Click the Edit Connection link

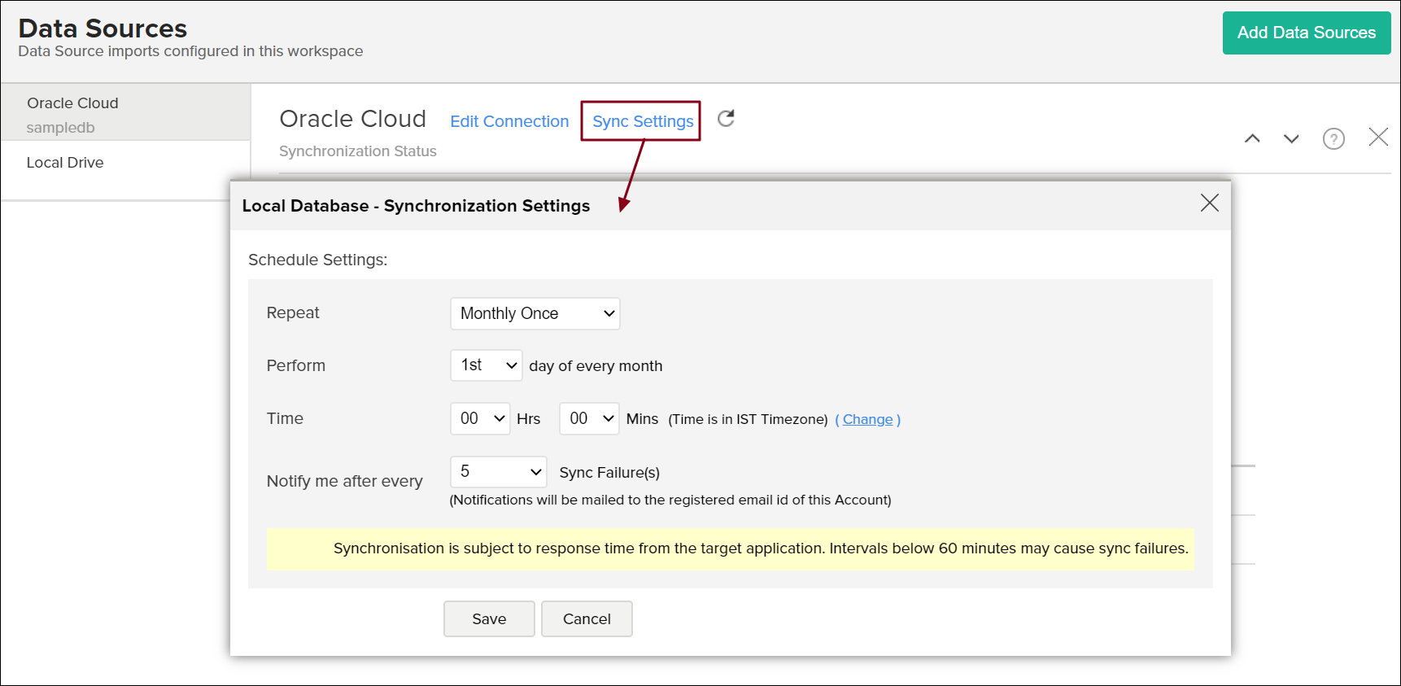[509, 121]
